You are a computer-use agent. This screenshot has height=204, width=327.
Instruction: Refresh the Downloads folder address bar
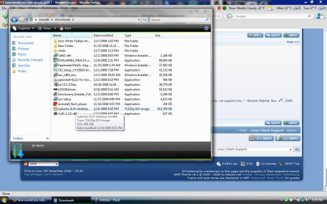(x=145, y=19)
